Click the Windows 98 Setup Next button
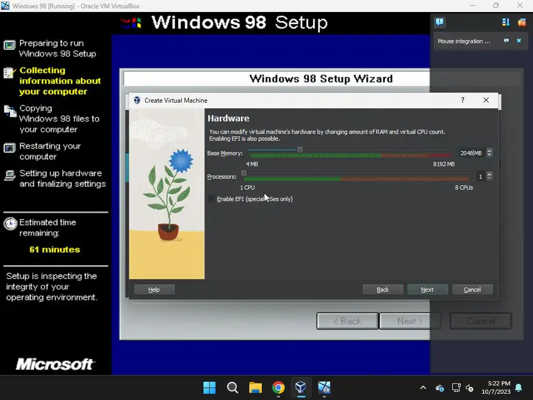 coord(410,321)
